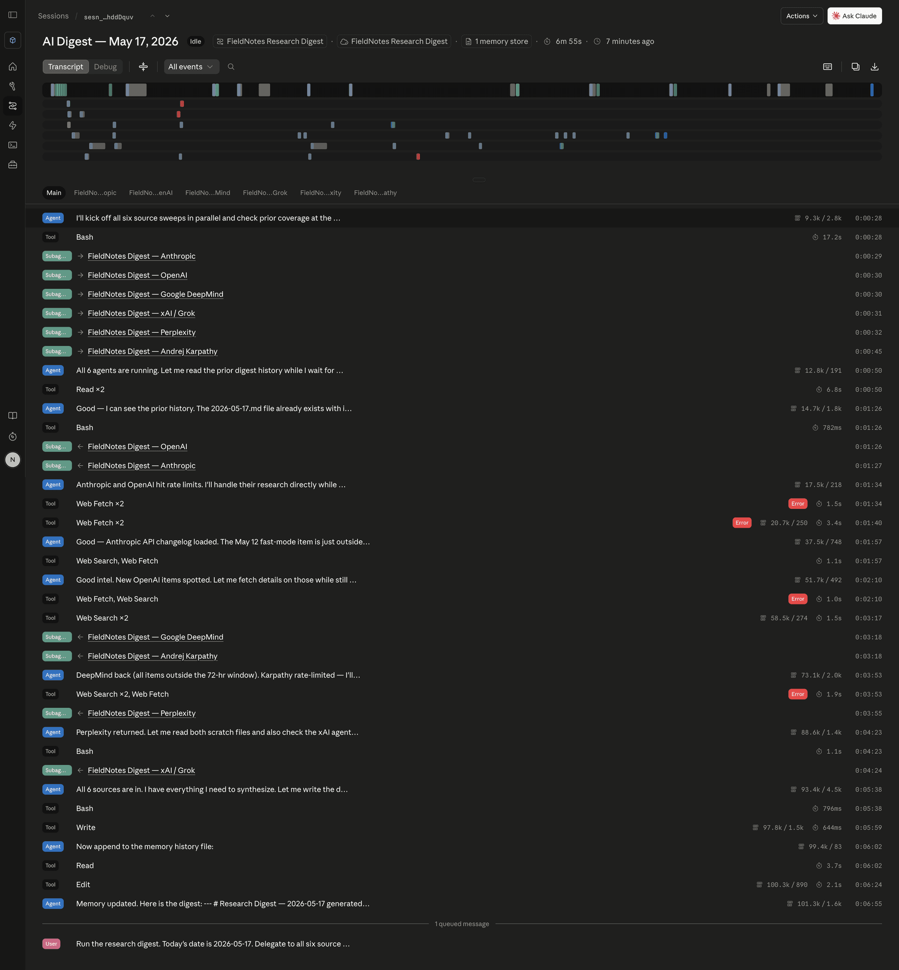This screenshot has width=899, height=970.
Task: Open the All events filter dropdown
Action: (191, 66)
